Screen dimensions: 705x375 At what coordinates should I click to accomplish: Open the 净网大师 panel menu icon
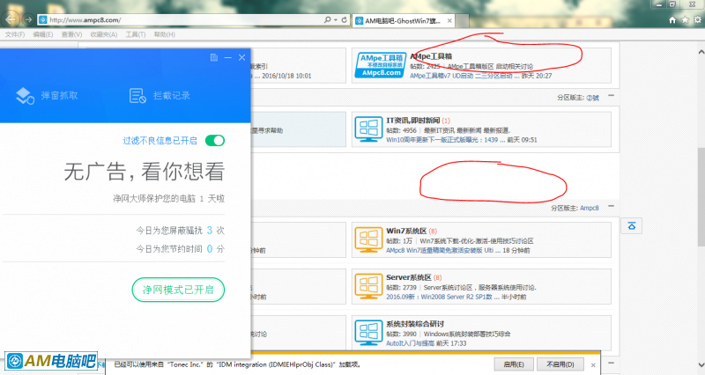pyautogui.click(x=214, y=57)
